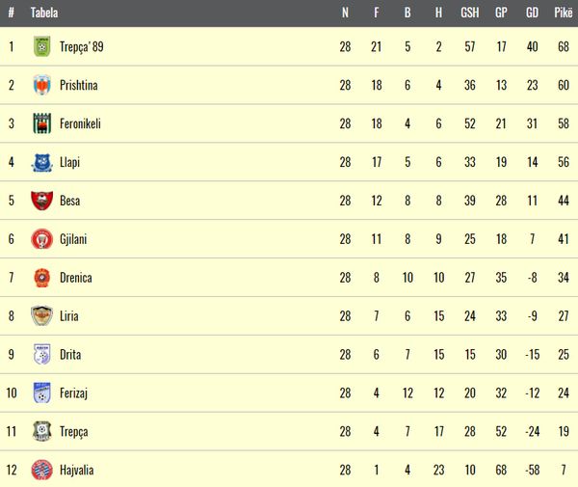Select the Pikë column header
This screenshot has width=578, height=487.
[564, 13]
